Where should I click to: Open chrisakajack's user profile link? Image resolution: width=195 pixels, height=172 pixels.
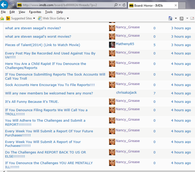click(127, 93)
